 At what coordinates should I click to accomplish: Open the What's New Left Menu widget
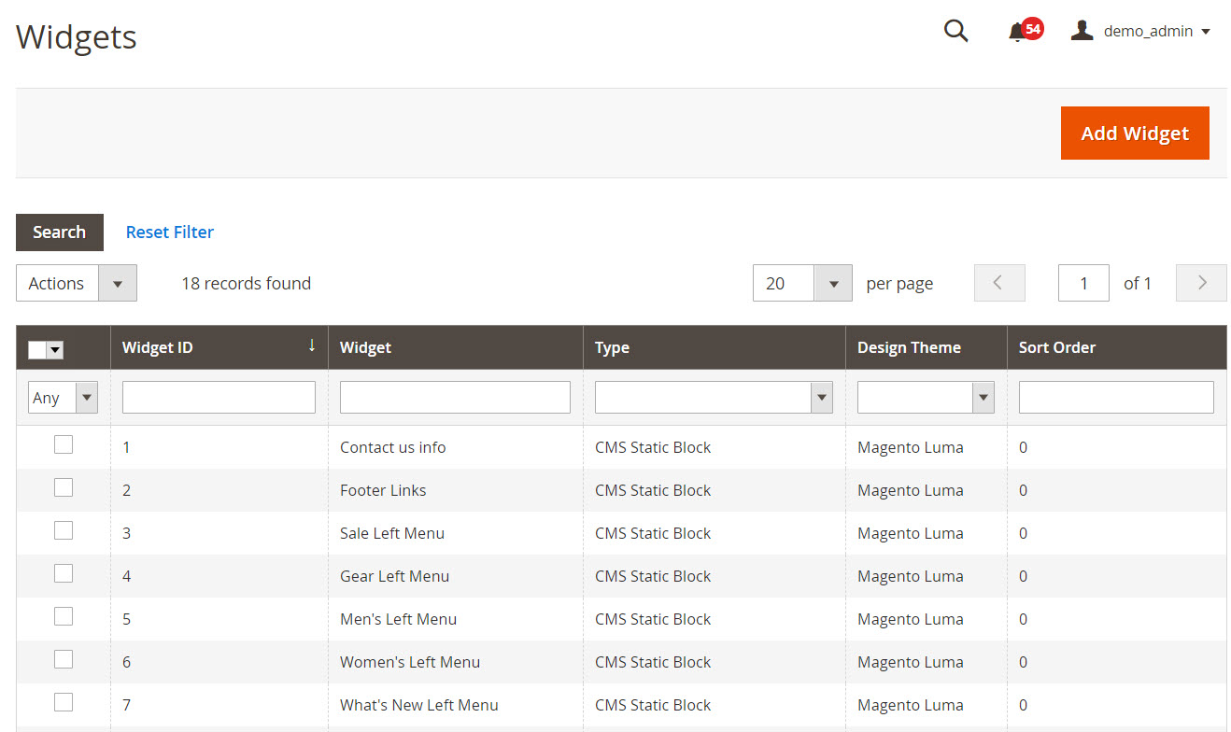pos(419,705)
